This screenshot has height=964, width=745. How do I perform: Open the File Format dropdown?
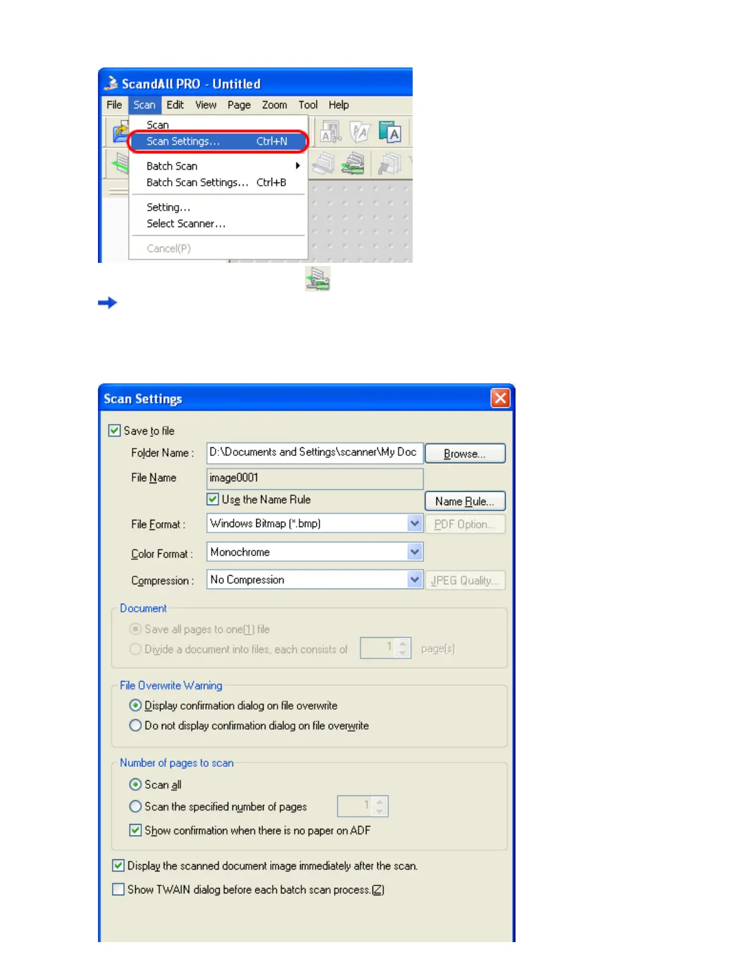pos(414,523)
